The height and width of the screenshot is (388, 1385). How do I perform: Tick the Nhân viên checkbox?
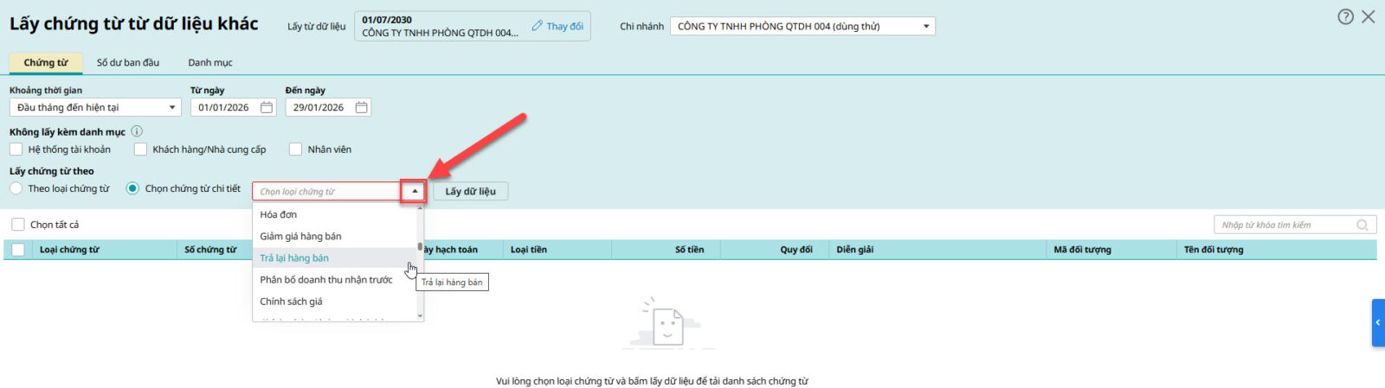pos(295,149)
